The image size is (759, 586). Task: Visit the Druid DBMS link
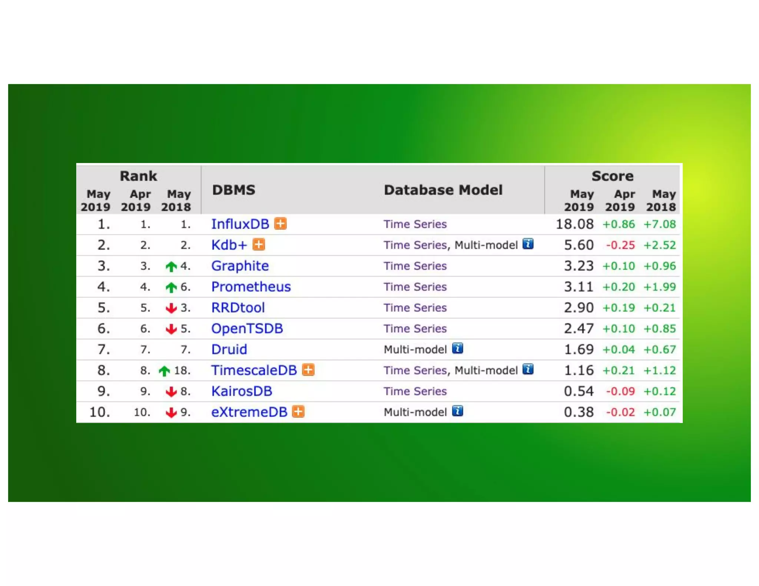coord(229,349)
